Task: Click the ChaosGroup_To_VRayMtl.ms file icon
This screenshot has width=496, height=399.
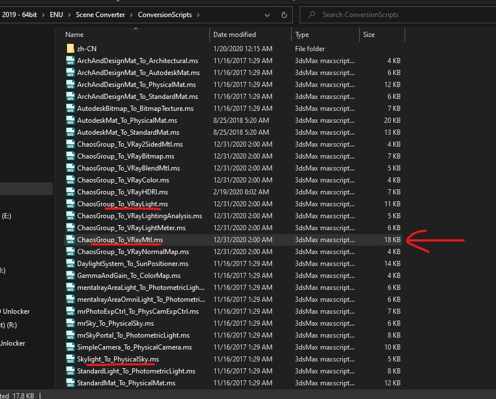Action: [x=70, y=240]
